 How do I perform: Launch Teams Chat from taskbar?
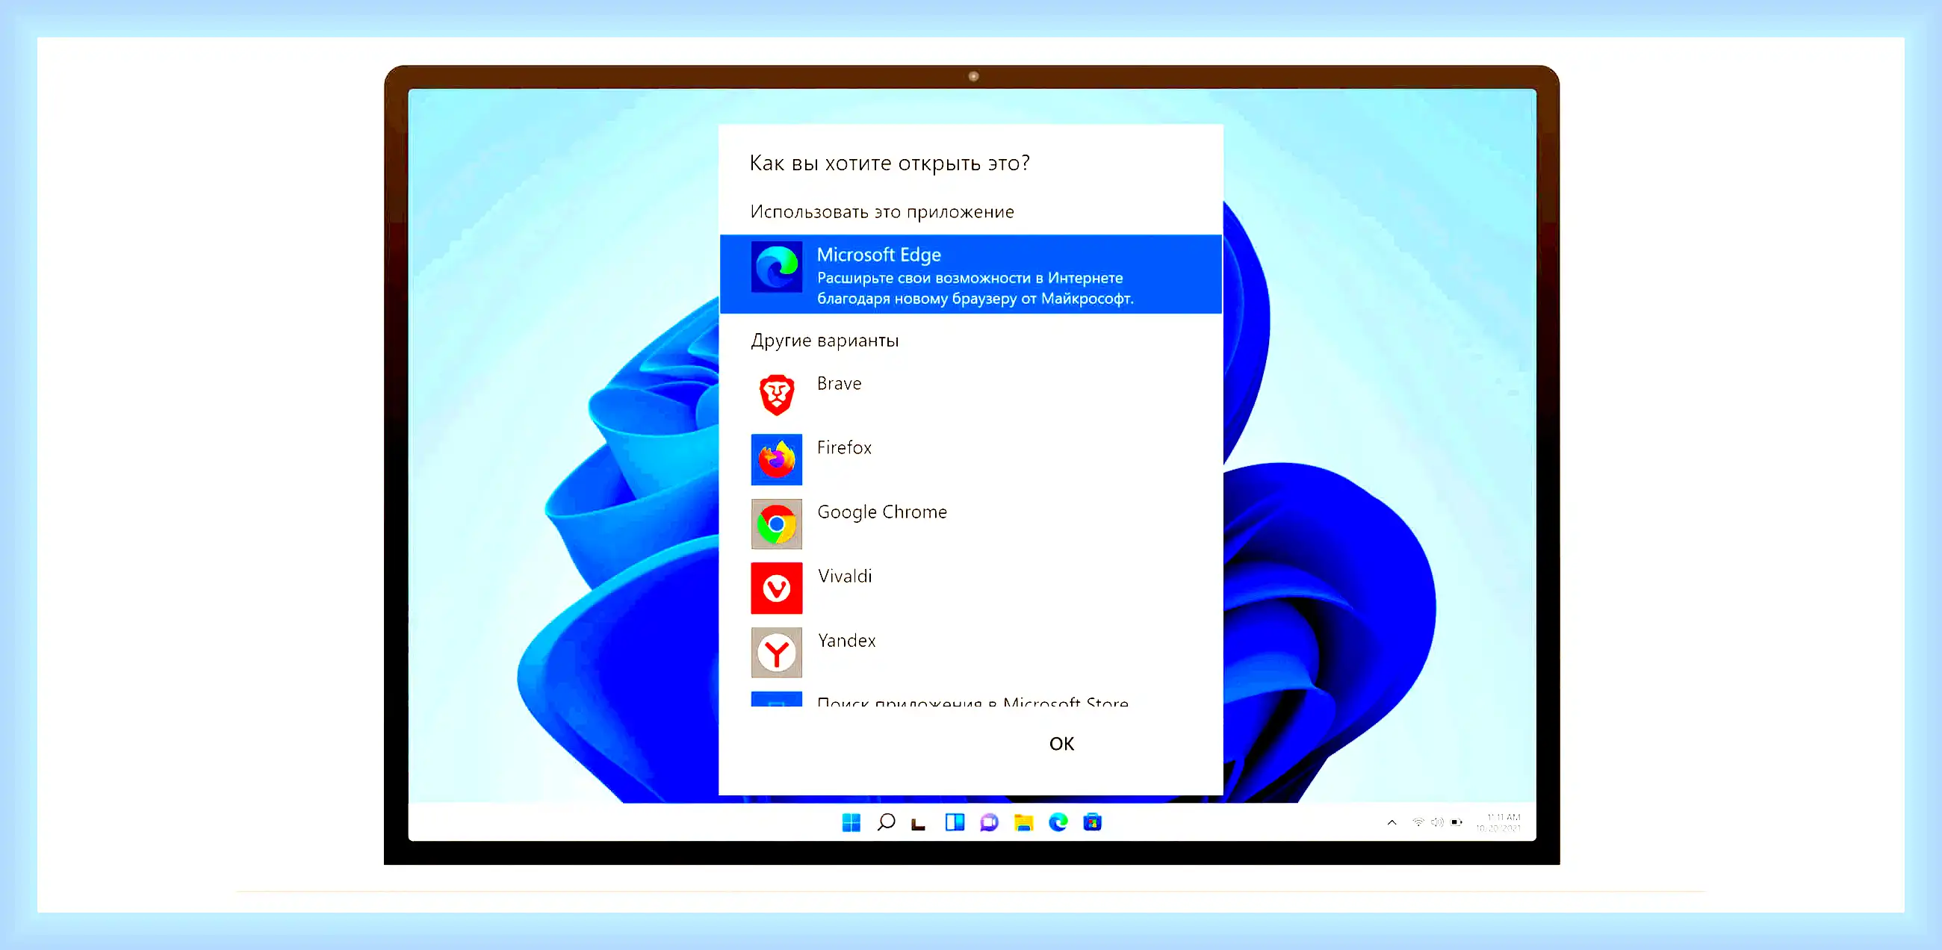(989, 822)
